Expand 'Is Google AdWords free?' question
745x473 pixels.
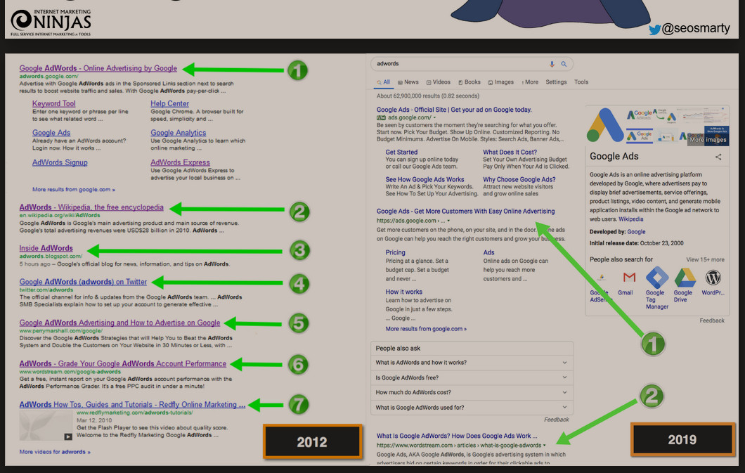(x=472, y=377)
